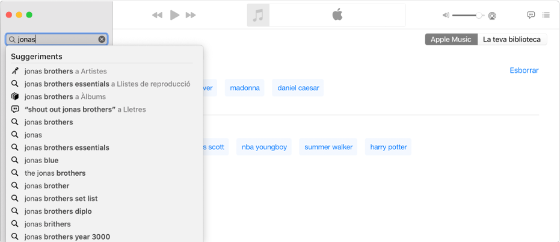Click the magnifier icon beside jonas brithers
The height and width of the screenshot is (242, 560).
coord(14,224)
